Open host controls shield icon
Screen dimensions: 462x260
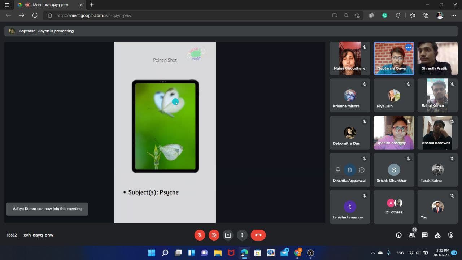click(x=451, y=235)
